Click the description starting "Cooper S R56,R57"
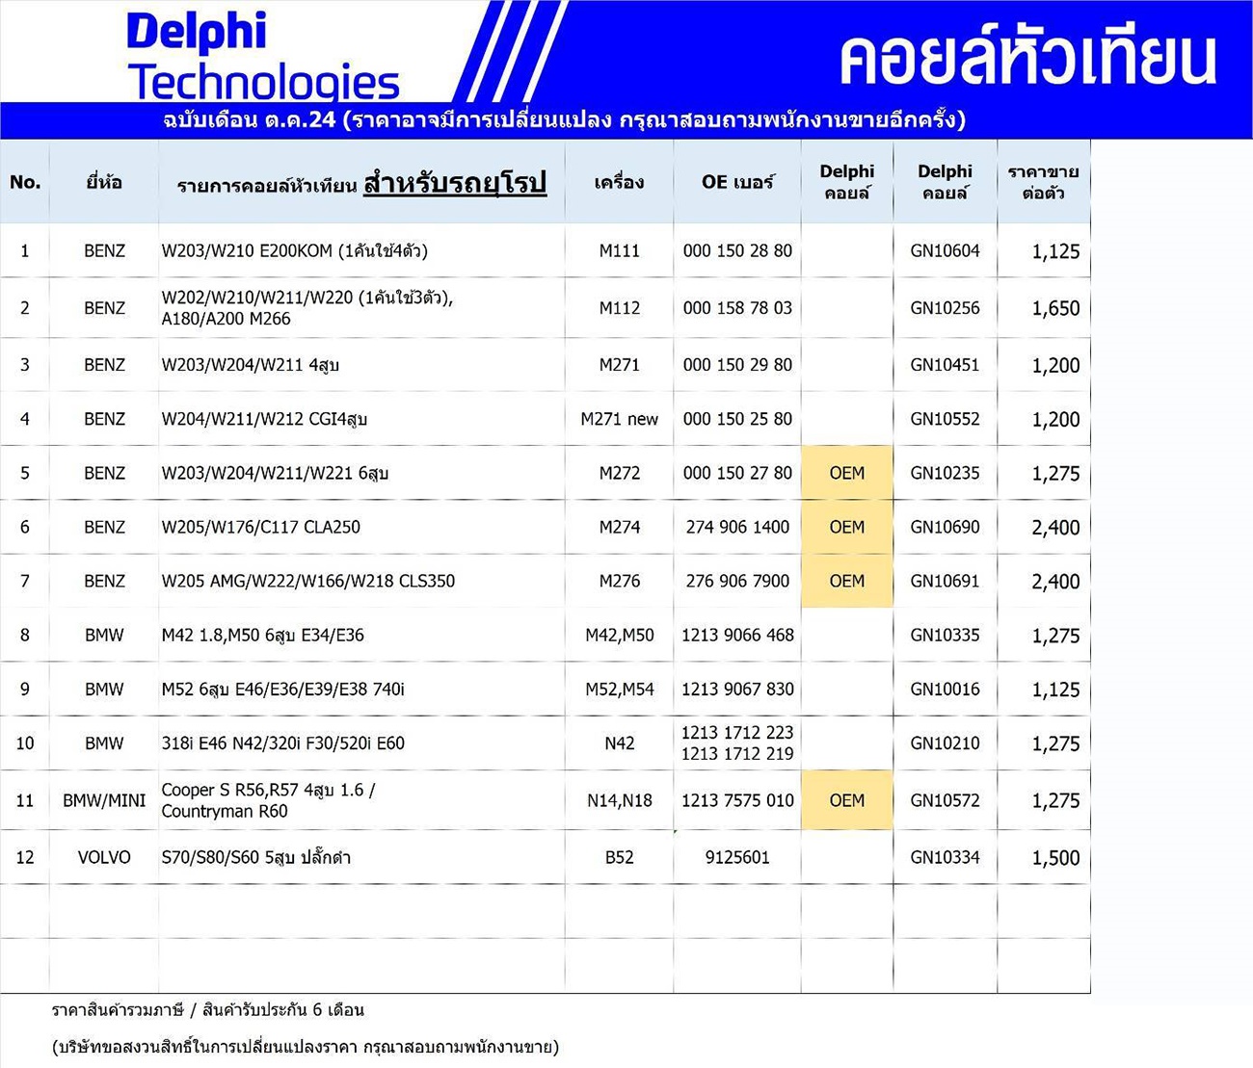 click(x=268, y=800)
